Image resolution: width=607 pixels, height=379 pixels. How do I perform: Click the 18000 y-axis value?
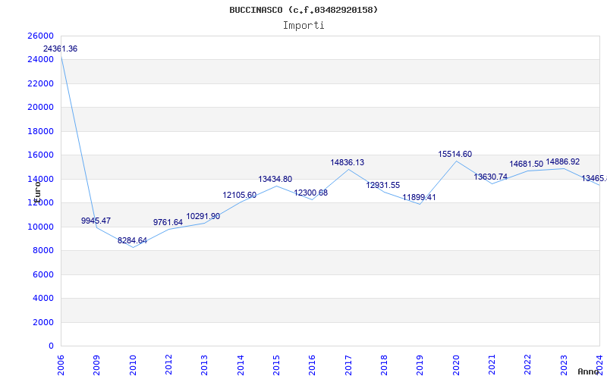pos(40,131)
